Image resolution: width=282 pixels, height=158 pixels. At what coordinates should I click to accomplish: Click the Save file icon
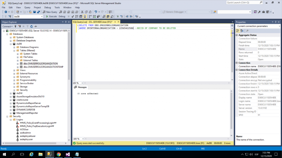tap(34, 12)
